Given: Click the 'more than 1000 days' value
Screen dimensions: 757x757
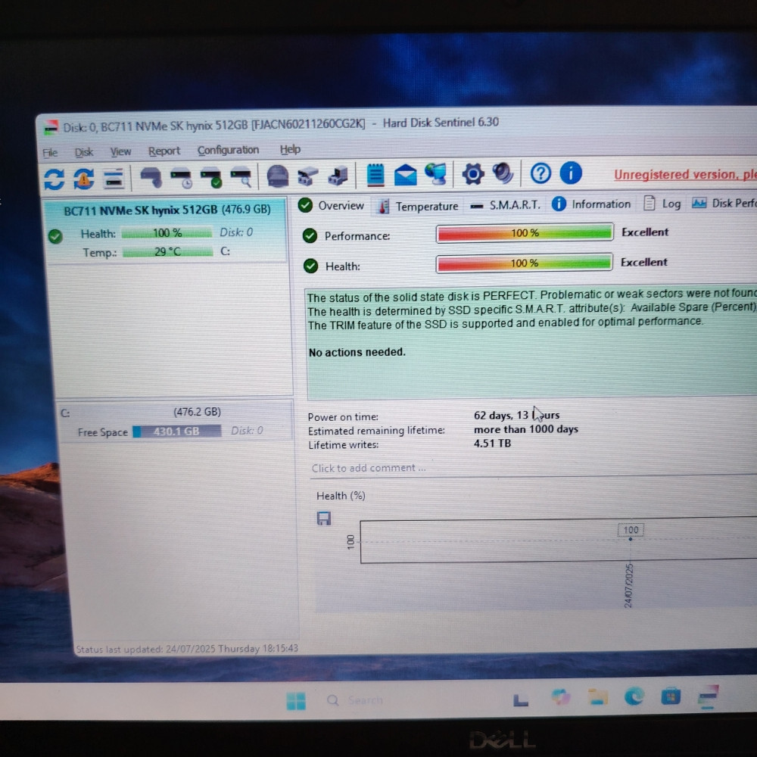Looking at the screenshot, I should [x=526, y=429].
